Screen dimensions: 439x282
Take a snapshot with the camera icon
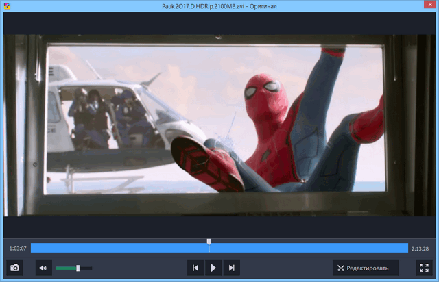point(14,268)
